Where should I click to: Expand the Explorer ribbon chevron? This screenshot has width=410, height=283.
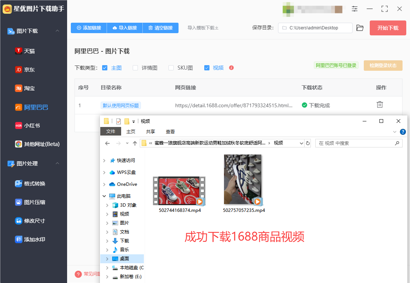395,132
